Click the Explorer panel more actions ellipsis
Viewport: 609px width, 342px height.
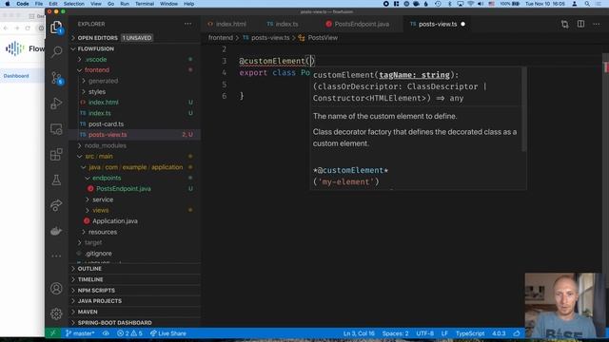click(x=188, y=24)
